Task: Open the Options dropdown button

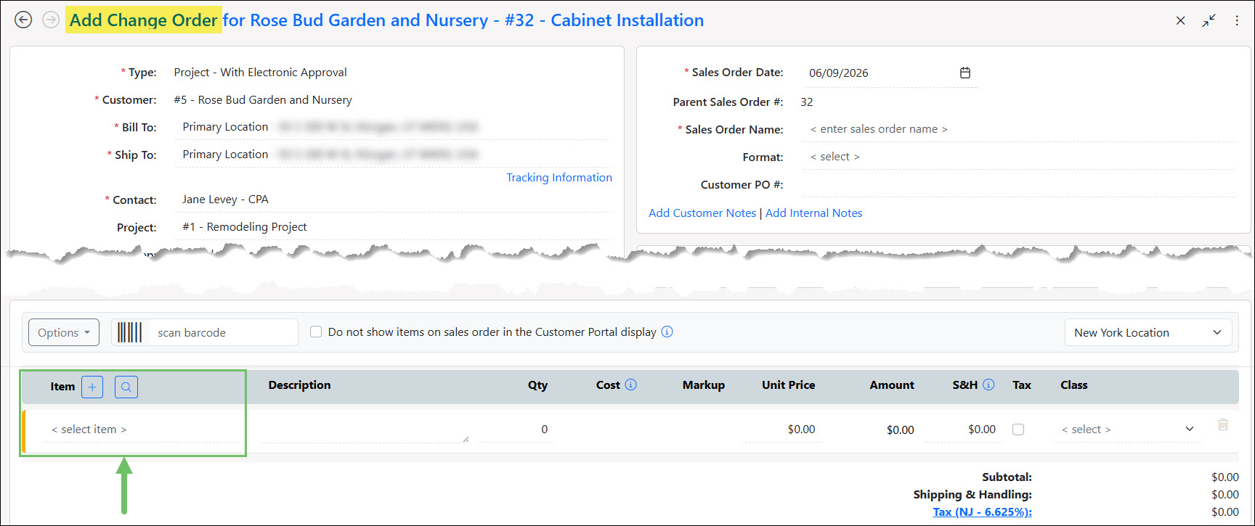Action: pos(64,332)
